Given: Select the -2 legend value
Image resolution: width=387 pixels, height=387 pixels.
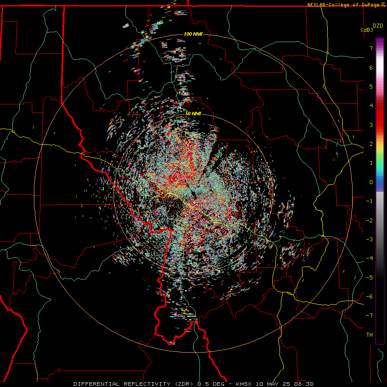Looking at the screenshot, I should [x=369, y=221].
